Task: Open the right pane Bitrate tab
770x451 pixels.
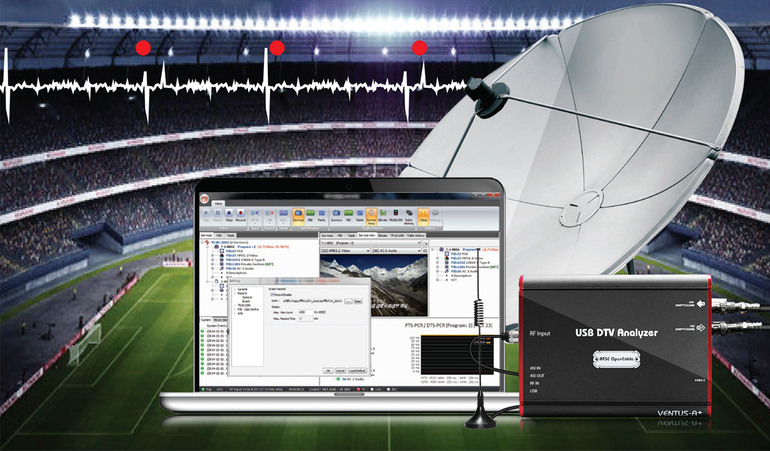Action: click(383, 235)
